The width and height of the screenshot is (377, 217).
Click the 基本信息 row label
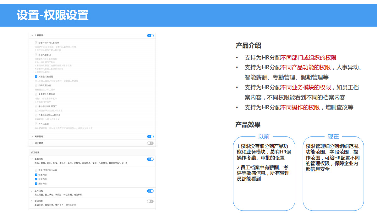click(39, 159)
